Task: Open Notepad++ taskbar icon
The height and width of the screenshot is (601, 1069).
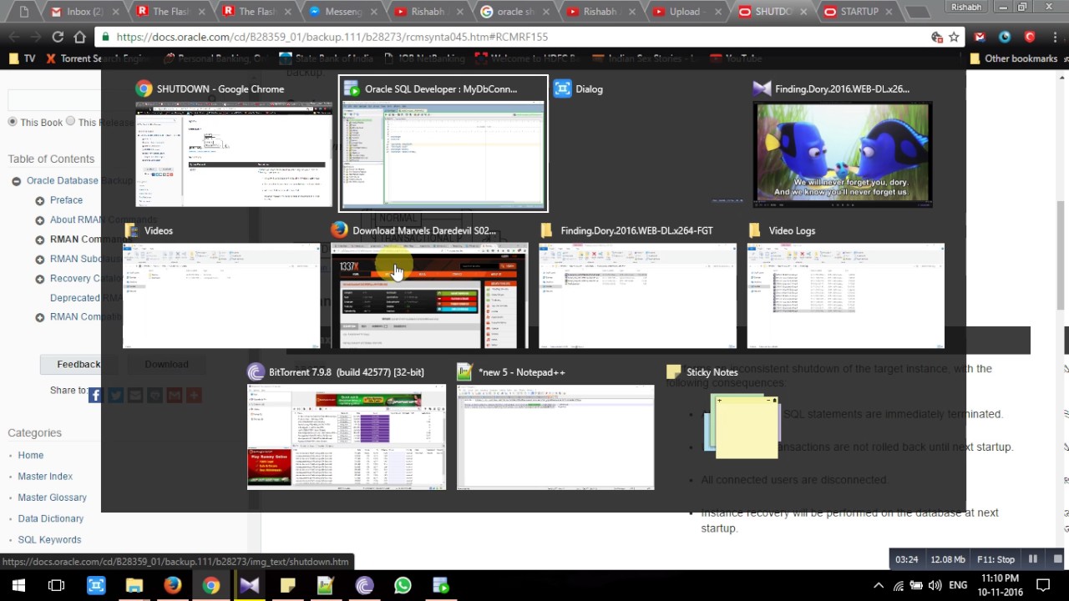Action: pos(326,585)
